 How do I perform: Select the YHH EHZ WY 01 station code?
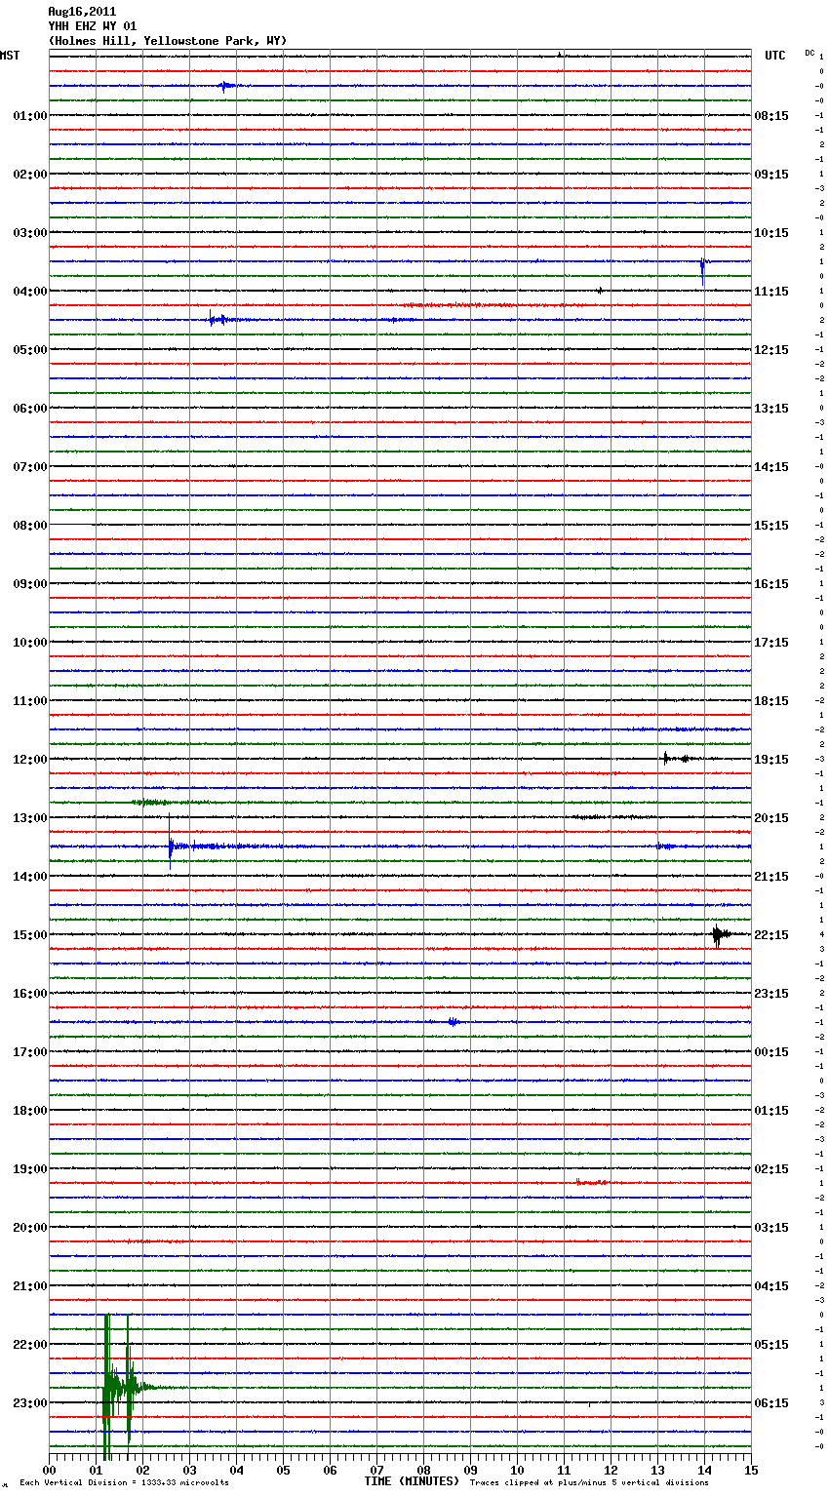pos(93,26)
